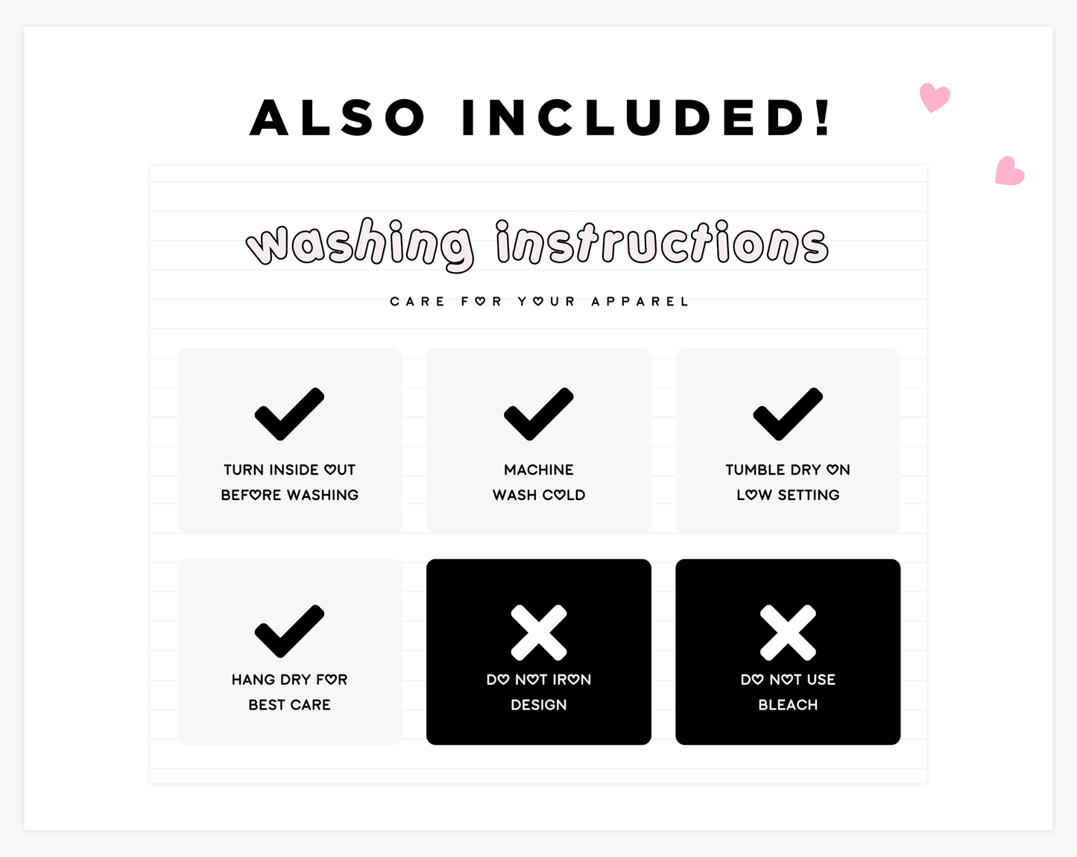Image resolution: width=1077 pixels, height=857 pixels.
Task: Click the 'Also Included!' heading
Action: 540,118
